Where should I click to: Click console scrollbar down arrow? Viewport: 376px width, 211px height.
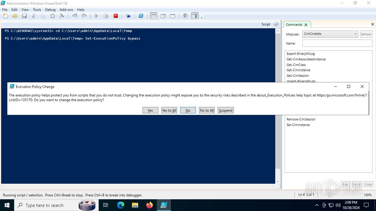point(278,181)
